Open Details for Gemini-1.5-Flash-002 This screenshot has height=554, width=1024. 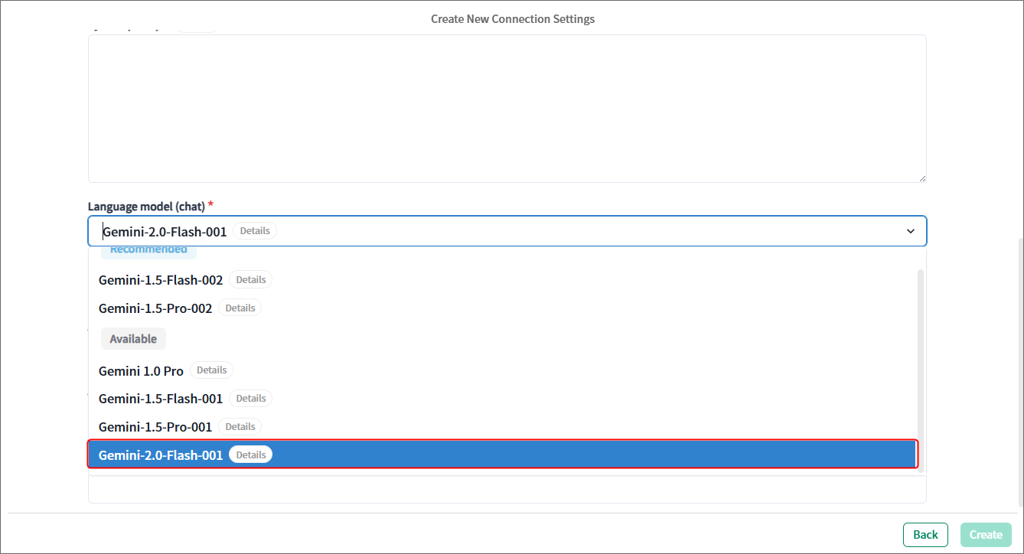pyautogui.click(x=250, y=280)
